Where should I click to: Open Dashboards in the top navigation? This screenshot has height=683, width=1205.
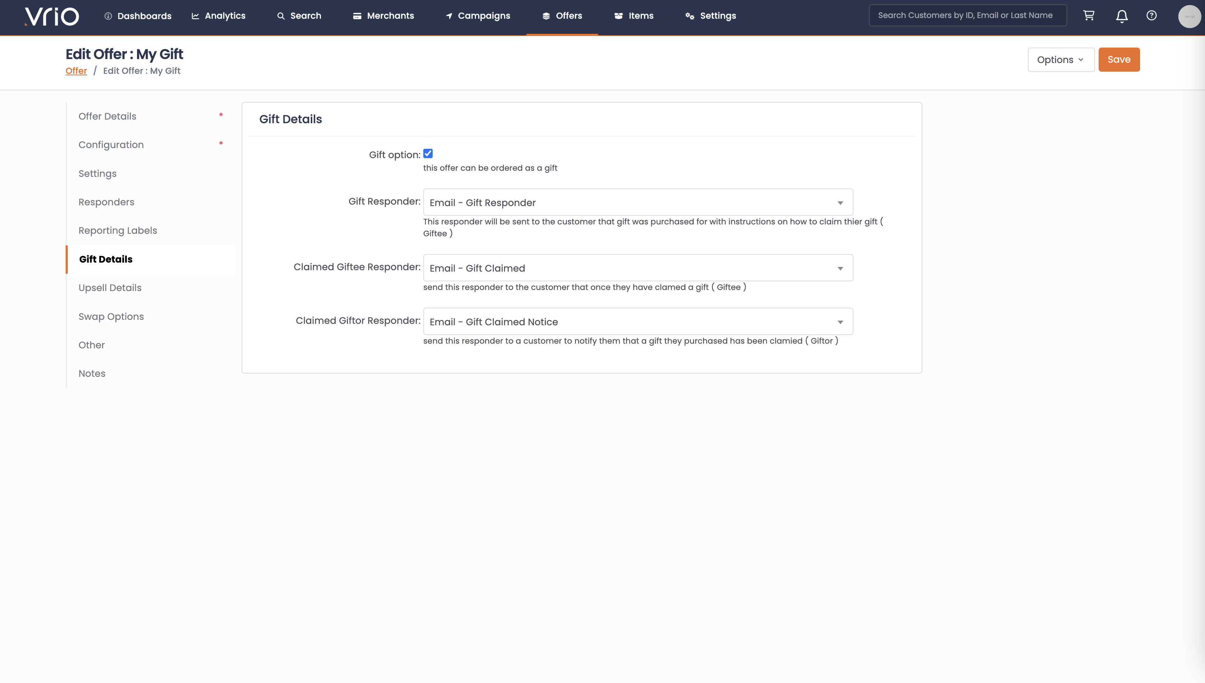pyautogui.click(x=137, y=16)
